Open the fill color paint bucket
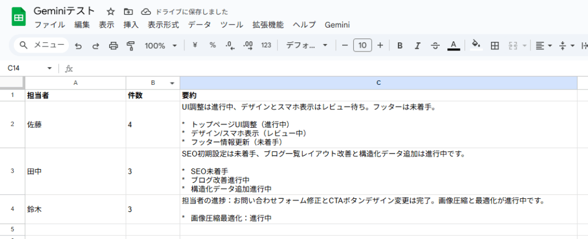This screenshot has height=239, width=588. (x=475, y=45)
